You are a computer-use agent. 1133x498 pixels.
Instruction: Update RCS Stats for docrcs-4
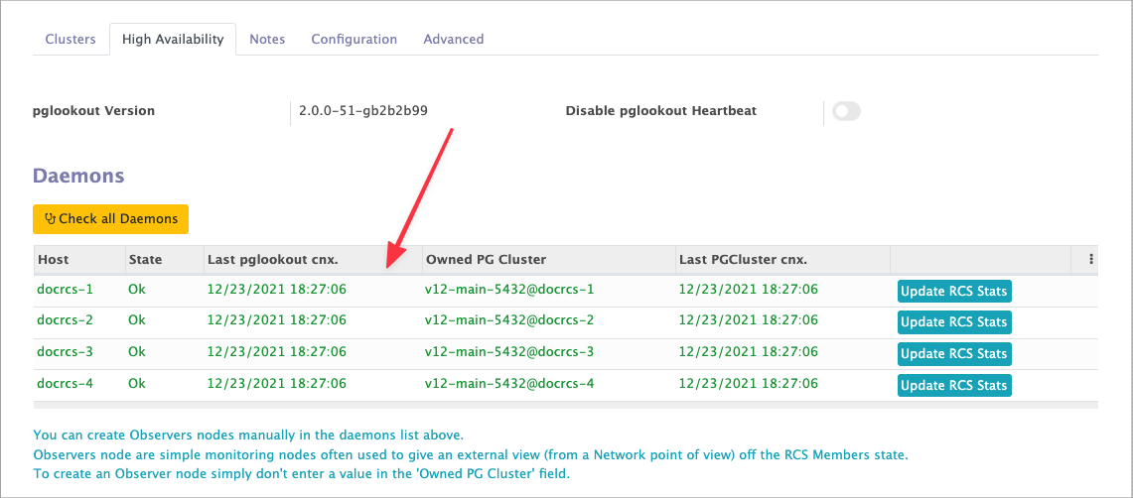(953, 386)
